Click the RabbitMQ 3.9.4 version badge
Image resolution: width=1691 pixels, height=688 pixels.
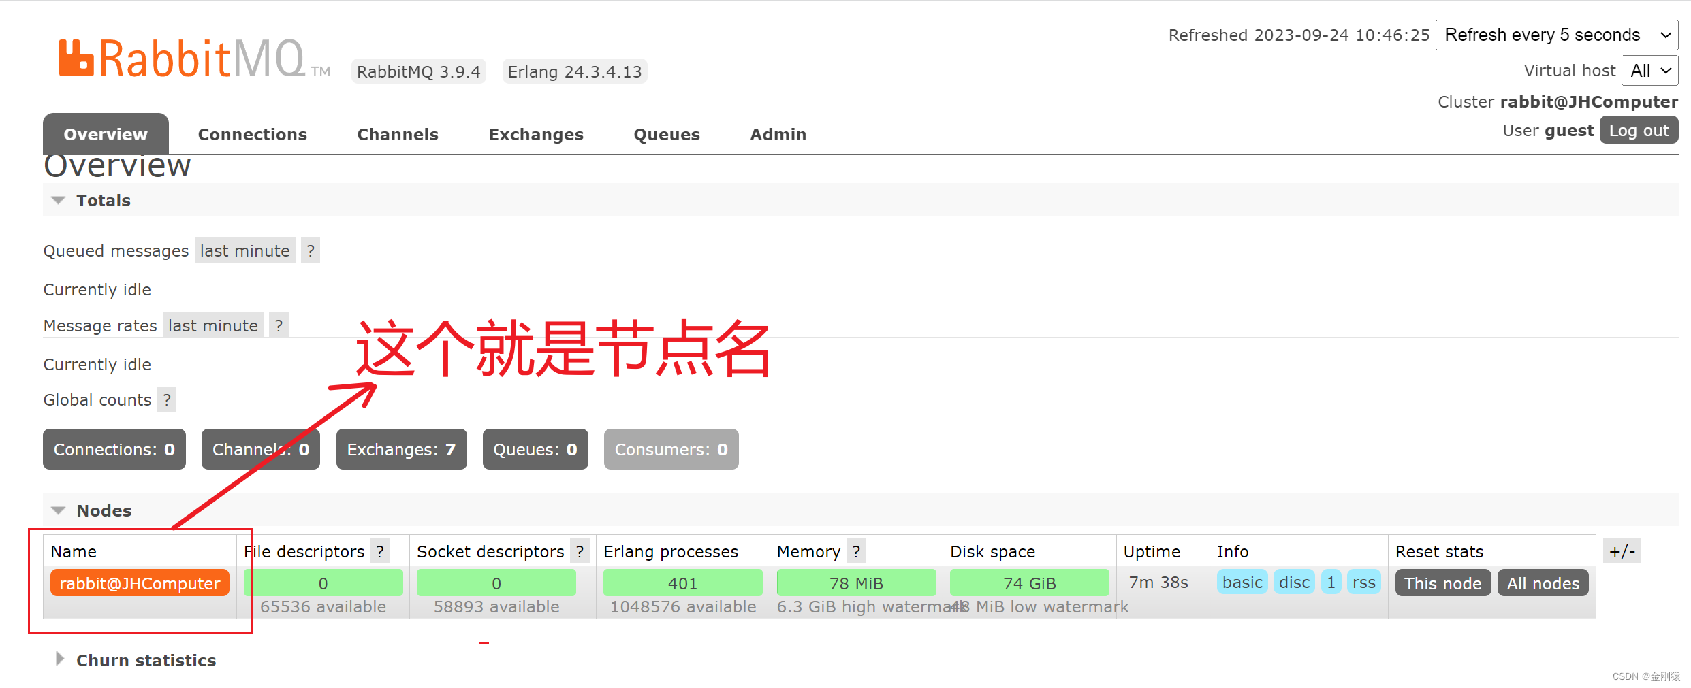(419, 71)
